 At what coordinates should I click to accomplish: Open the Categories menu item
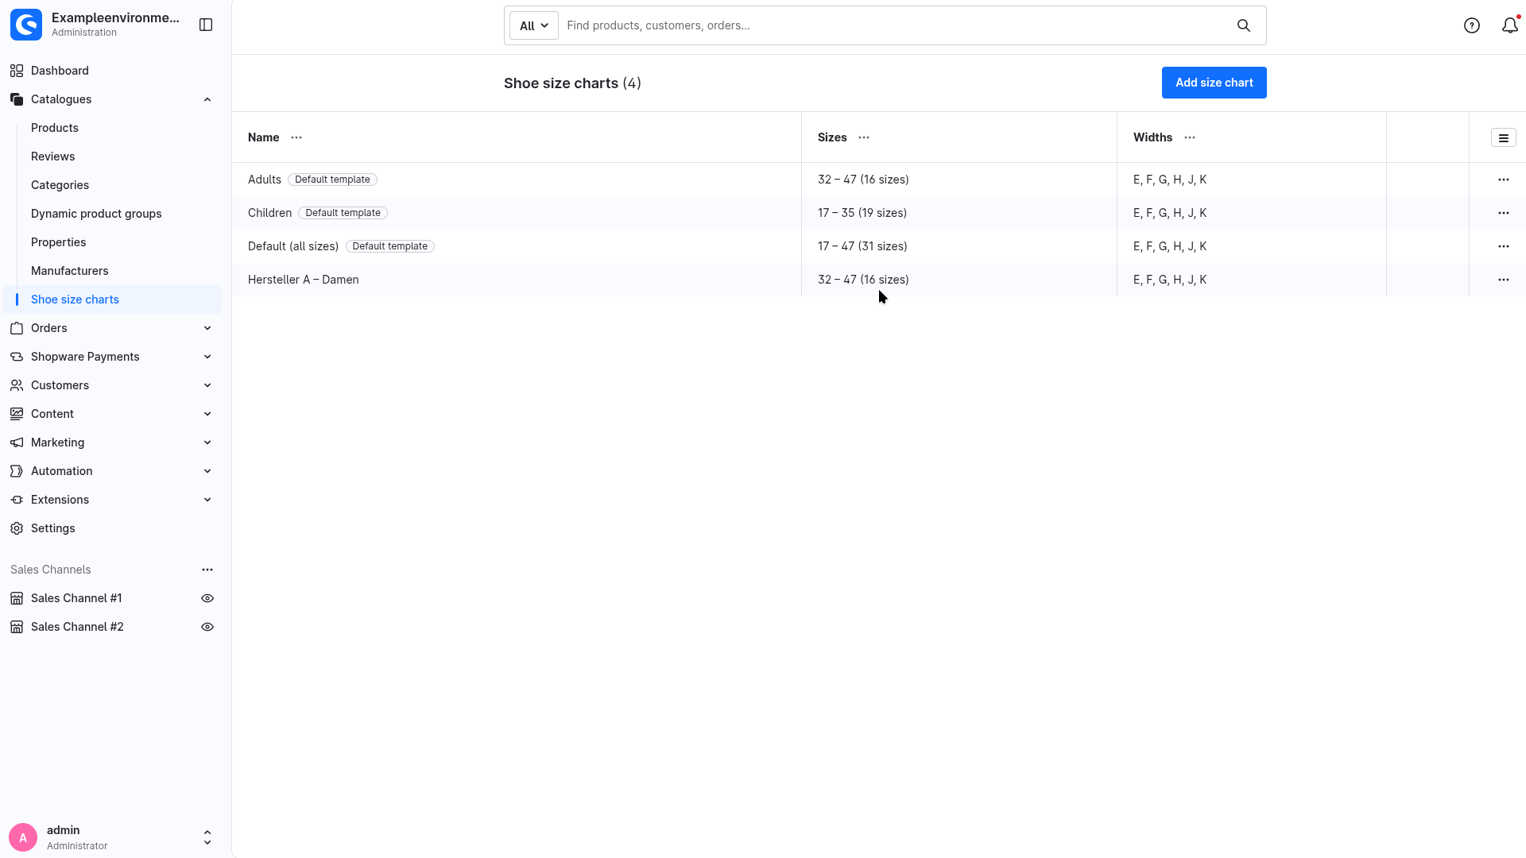click(x=60, y=185)
